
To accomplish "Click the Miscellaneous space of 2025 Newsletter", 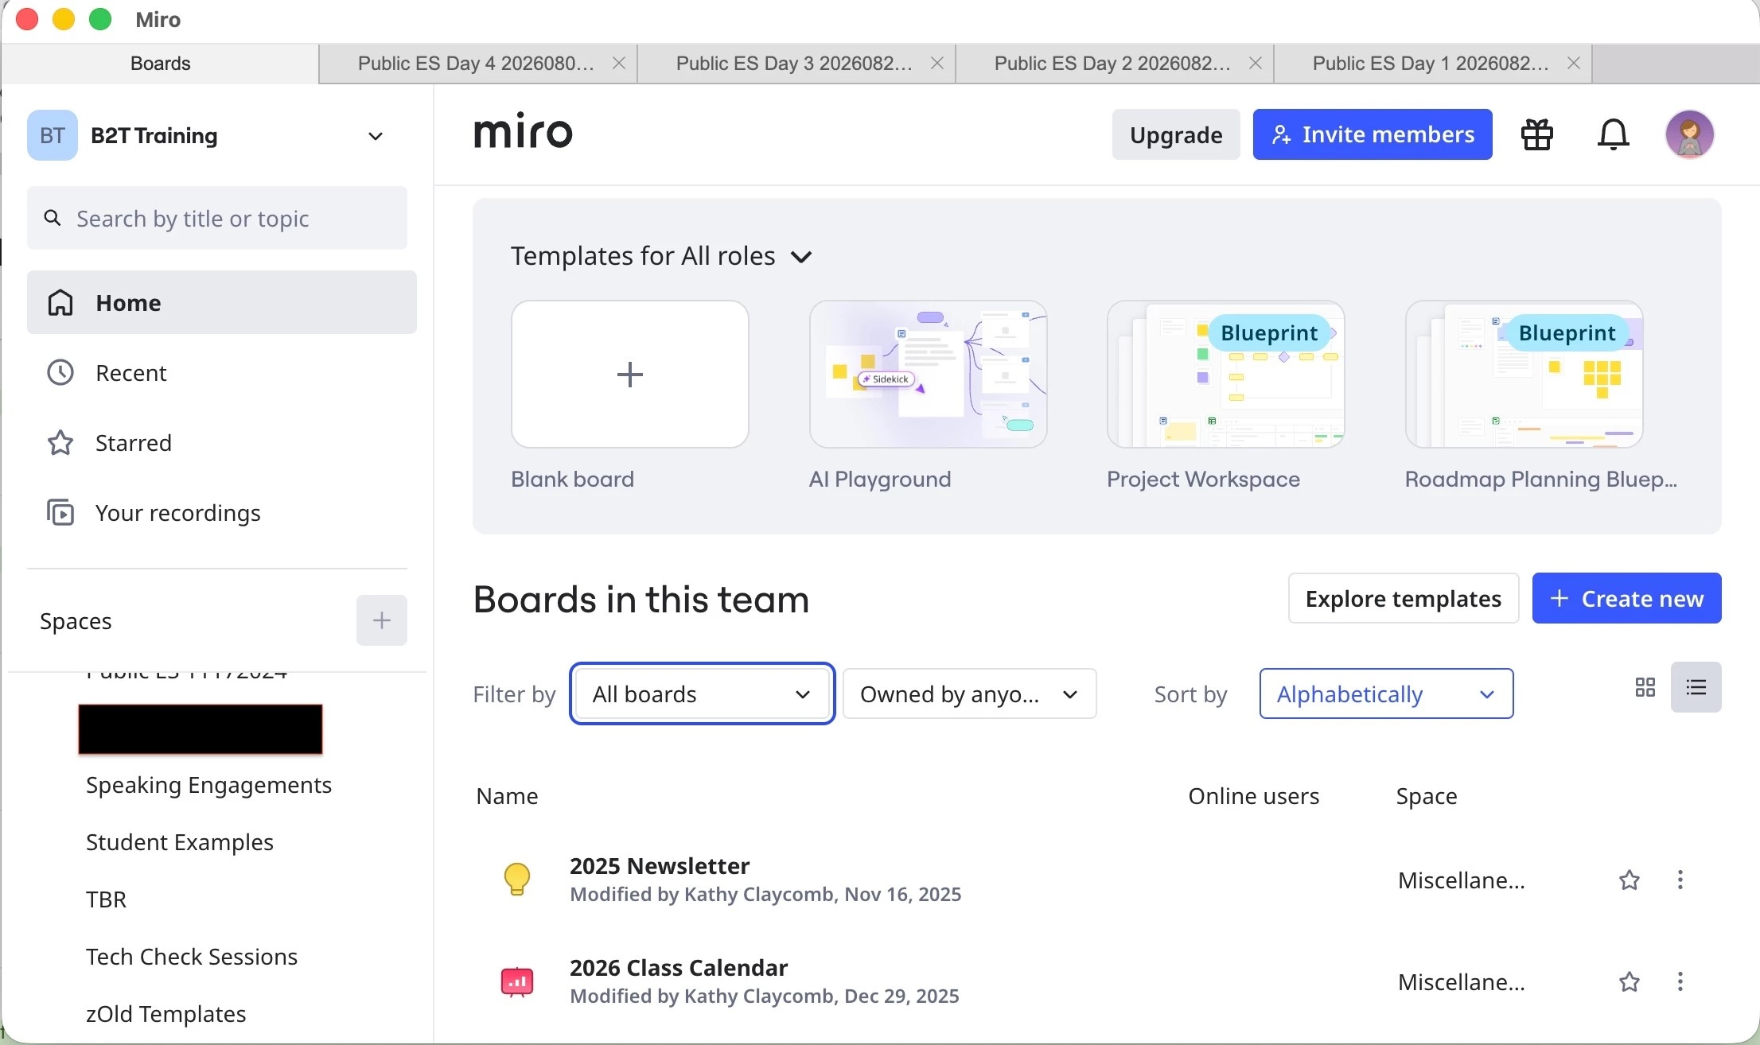I will pyautogui.click(x=1462, y=881).
